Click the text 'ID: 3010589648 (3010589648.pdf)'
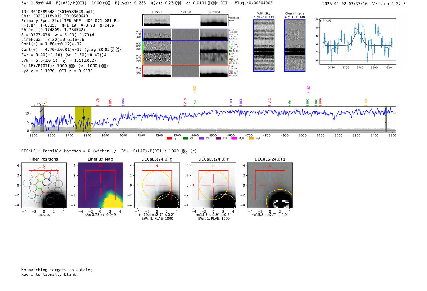The height and width of the screenshot is (291, 427). (58, 12)
